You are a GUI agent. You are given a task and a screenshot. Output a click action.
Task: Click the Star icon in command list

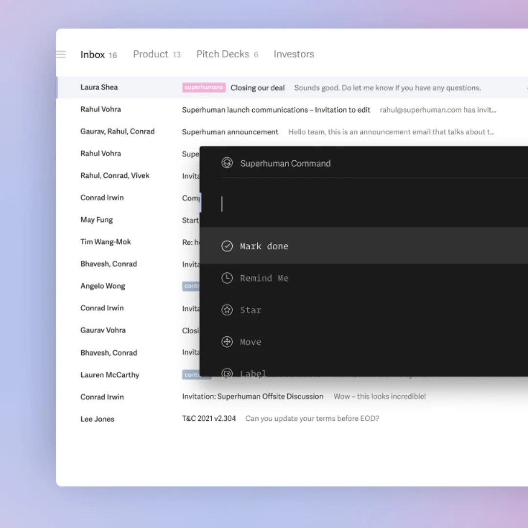pos(227,310)
